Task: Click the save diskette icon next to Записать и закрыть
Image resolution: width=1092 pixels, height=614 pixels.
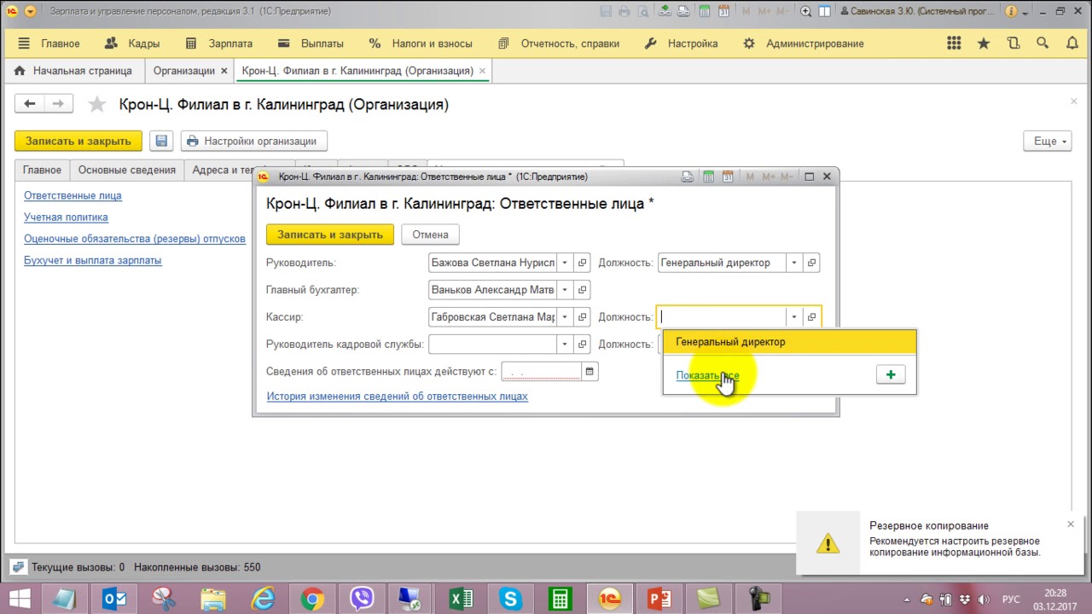Action: coord(162,142)
